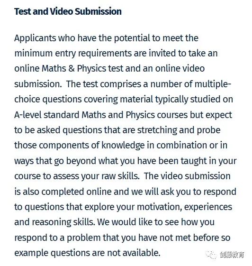Screen dimensions: 252x266
Task: Click the text 'A-level standard'
Action: click(x=47, y=115)
